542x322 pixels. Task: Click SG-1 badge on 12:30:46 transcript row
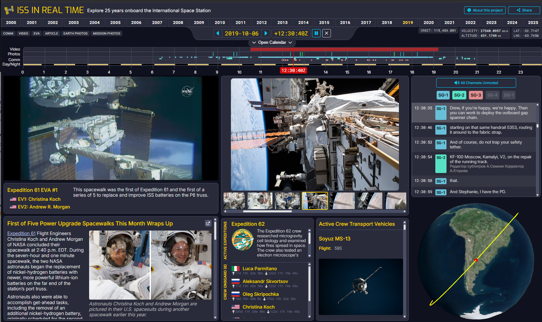pos(441,130)
